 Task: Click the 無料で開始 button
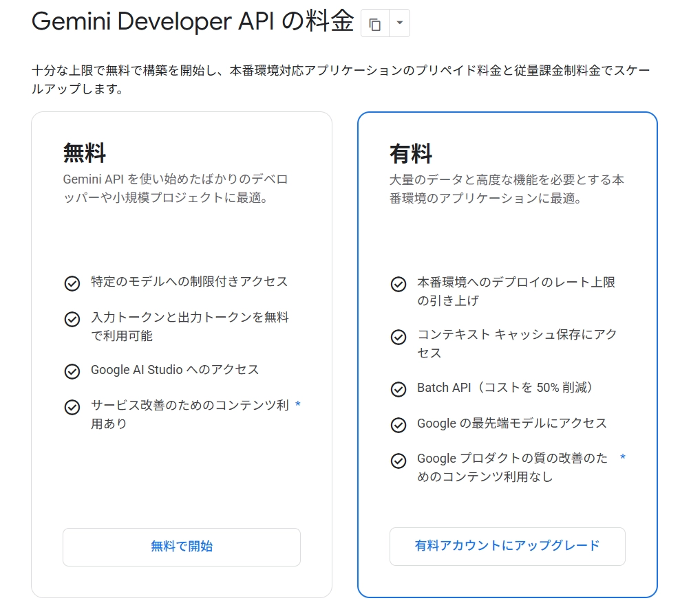(x=182, y=547)
